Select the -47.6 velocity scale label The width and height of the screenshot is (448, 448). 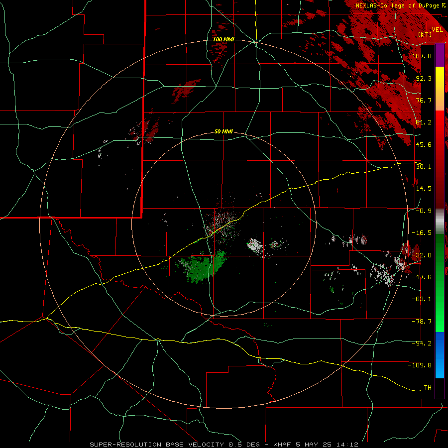coord(422,277)
